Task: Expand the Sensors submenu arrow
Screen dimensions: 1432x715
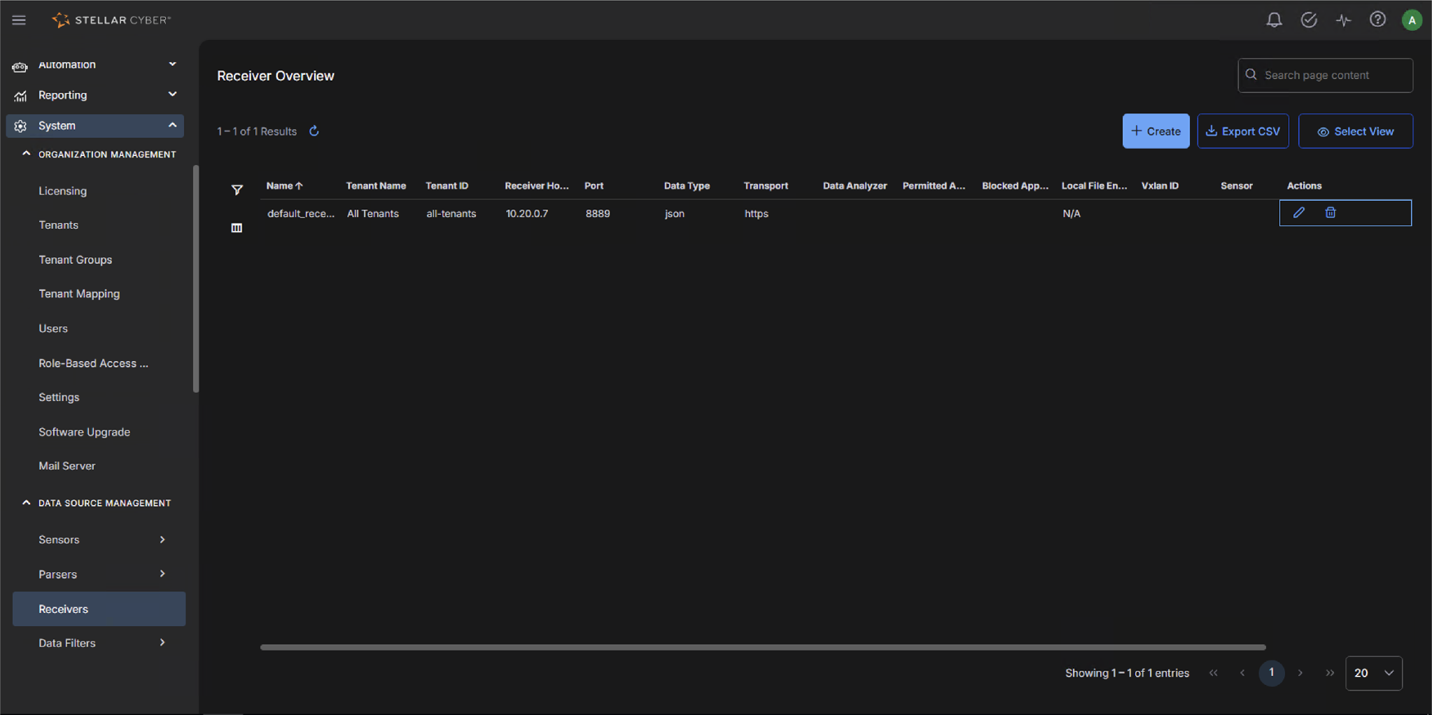Action: (162, 539)
